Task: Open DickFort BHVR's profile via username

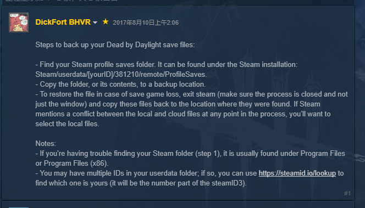Action: [63, 22]
